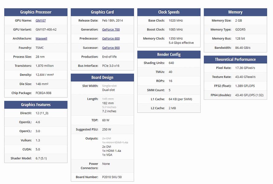This screenshot has width=273, height=184.
Task: Select the TDP value 60 W
Action: point(106,120)
